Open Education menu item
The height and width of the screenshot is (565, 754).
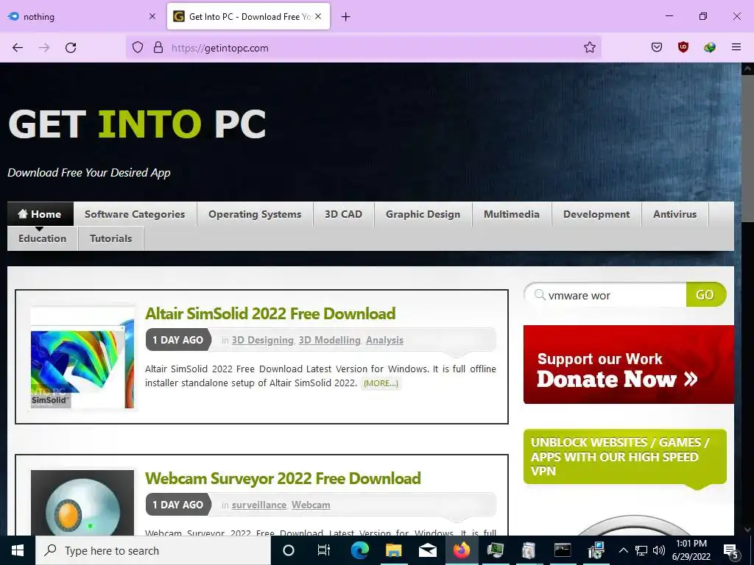pyautogui.click(x=42, y=238)
